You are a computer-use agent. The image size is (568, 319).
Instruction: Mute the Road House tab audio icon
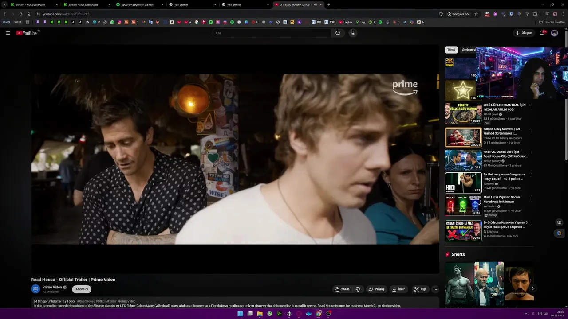(316, 4)
